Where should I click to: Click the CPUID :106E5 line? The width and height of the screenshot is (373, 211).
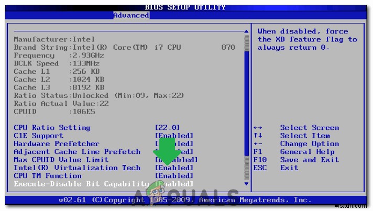point(54,112)
